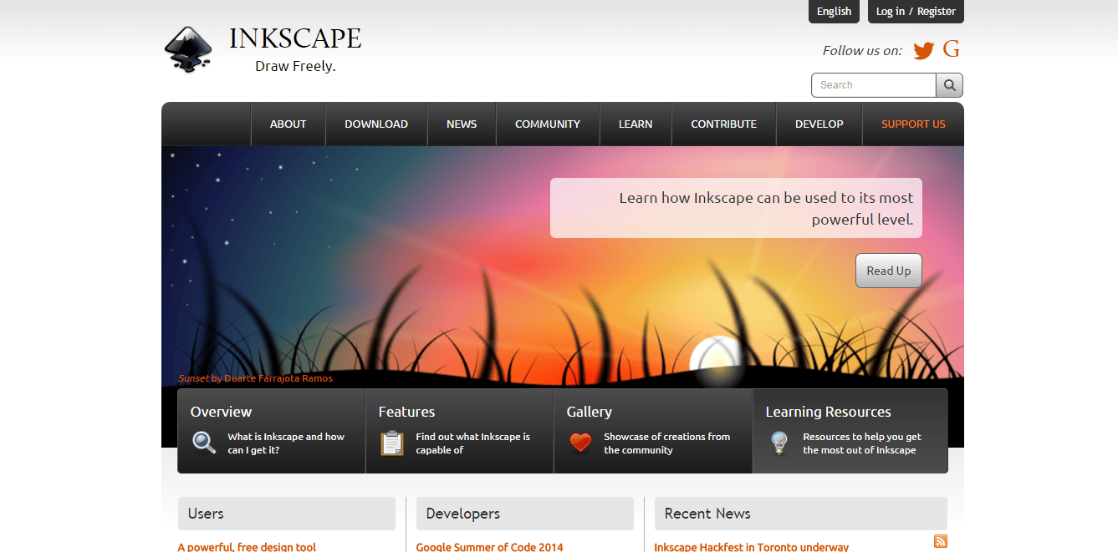Click the Overview magnifying glass icon
1118x552 pixels.
(x=204, y=442)
